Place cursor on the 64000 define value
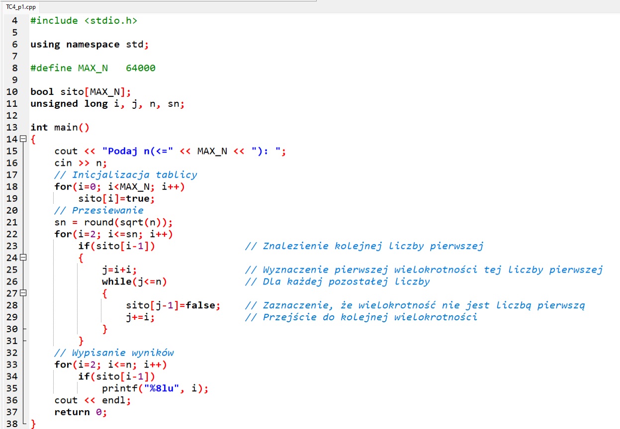The width and height of the screenshot is (620, 429). pos(141,68)
